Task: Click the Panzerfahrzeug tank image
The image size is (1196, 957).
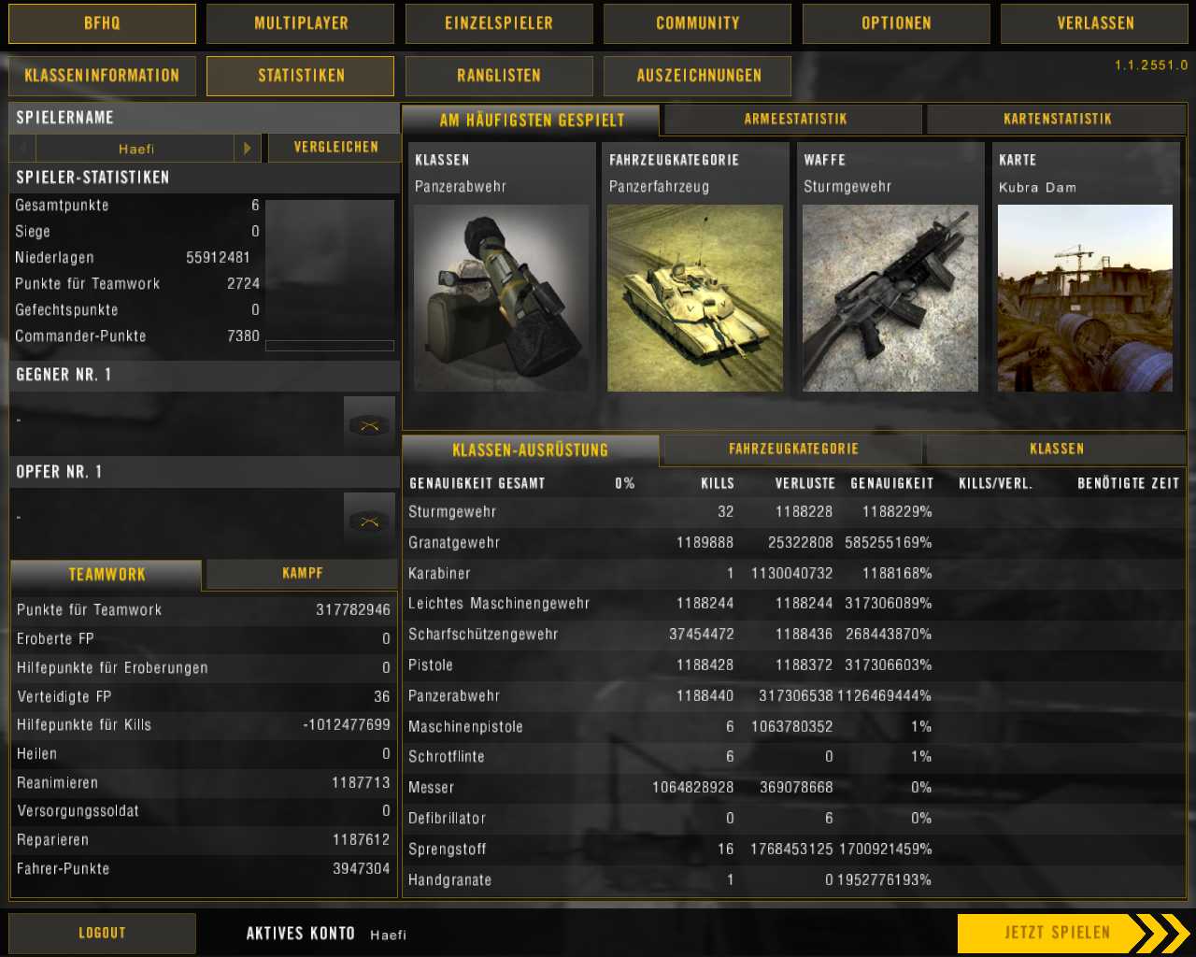Action: tap(695, 297)
